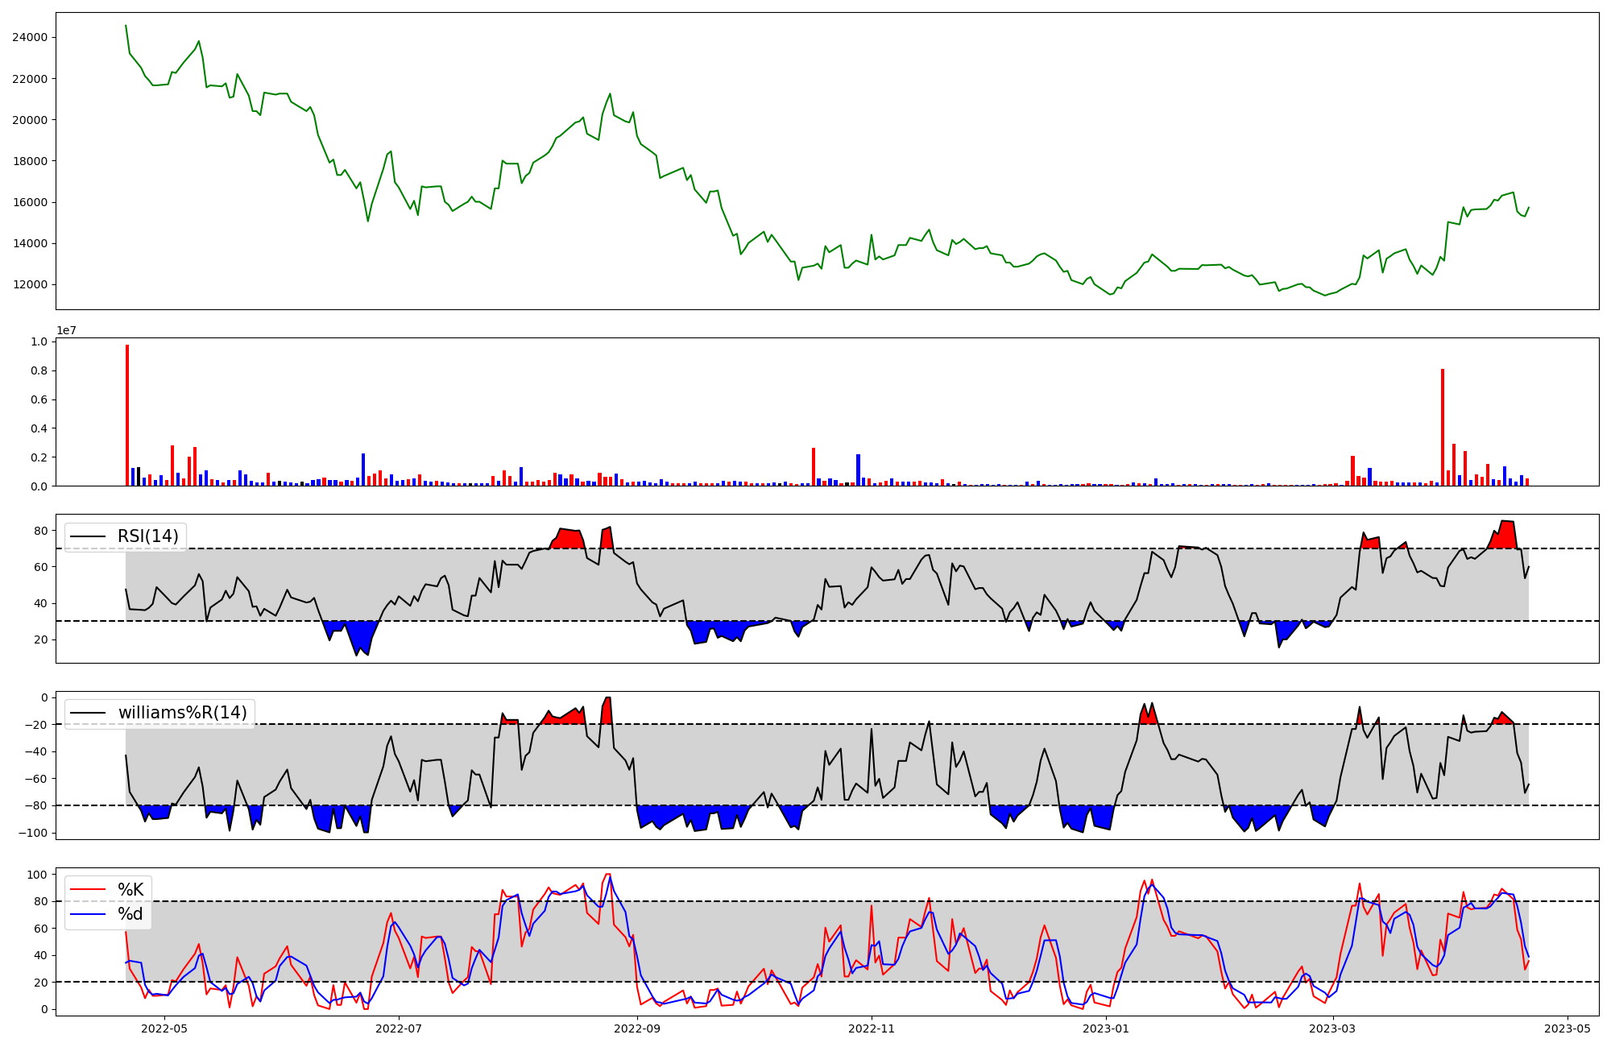Click the RSI(14) legend label

(147, 536)
